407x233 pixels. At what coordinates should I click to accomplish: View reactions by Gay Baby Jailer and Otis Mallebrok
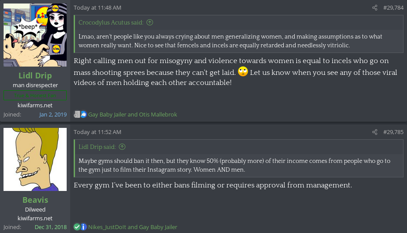(132, 115)
